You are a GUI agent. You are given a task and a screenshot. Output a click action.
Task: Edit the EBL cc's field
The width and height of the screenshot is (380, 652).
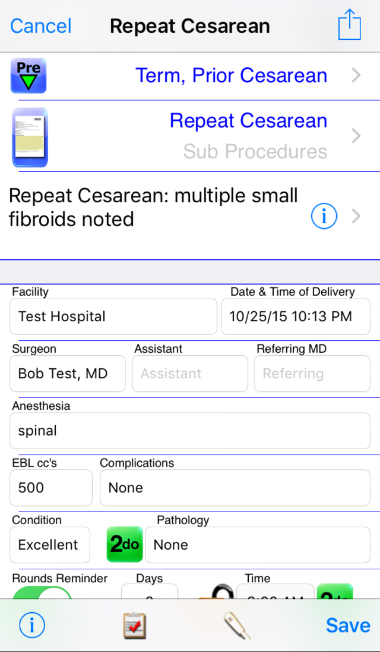click(50, 488)
